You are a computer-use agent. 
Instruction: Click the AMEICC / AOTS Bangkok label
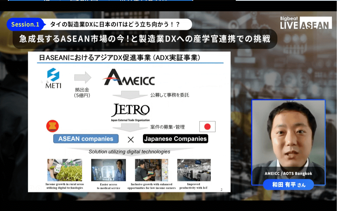point(288,173)
